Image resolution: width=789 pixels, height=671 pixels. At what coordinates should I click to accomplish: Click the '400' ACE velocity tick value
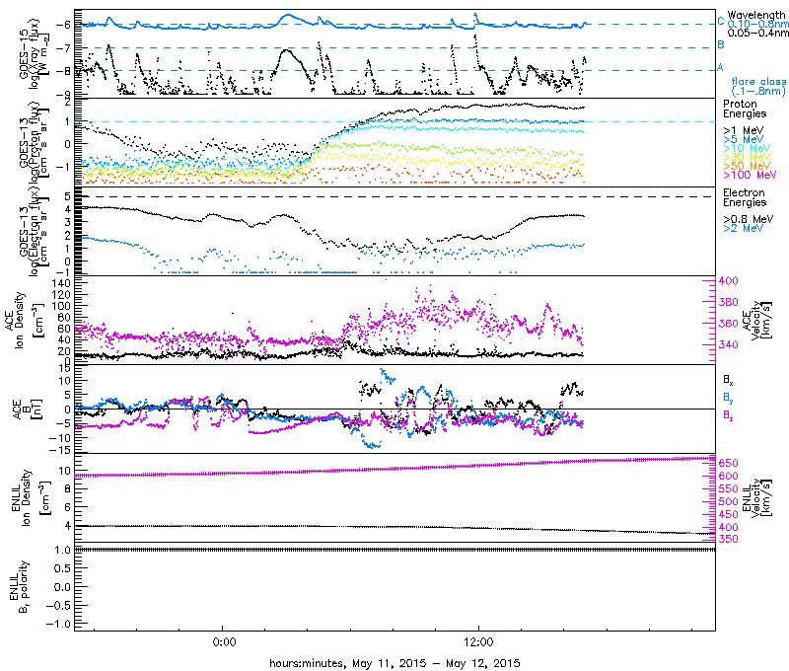coord(728,280)
